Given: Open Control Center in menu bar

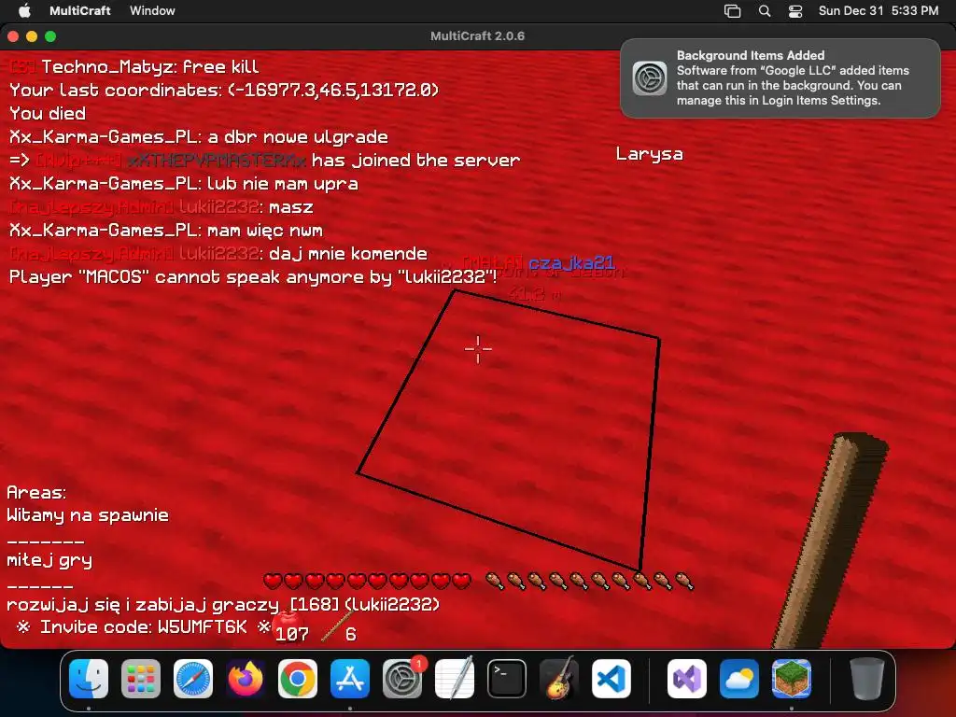Looking at the screenshot, I should click(x=795, y=11).
